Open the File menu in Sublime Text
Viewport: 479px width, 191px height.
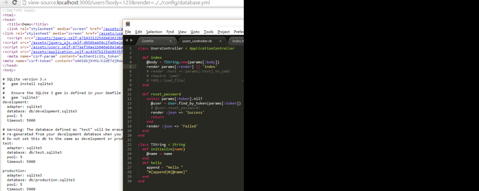click(x=128, y=32)
